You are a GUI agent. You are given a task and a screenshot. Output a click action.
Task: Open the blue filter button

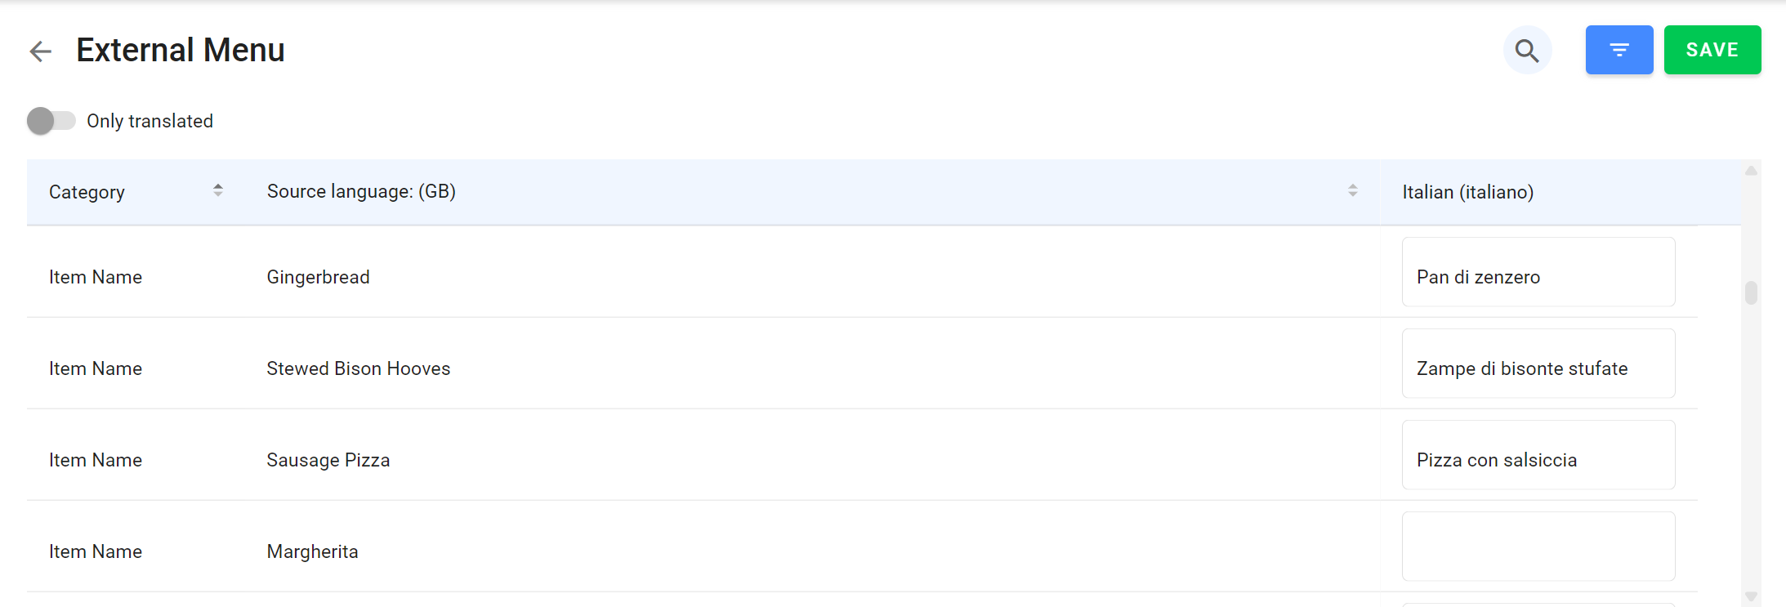1619,50
